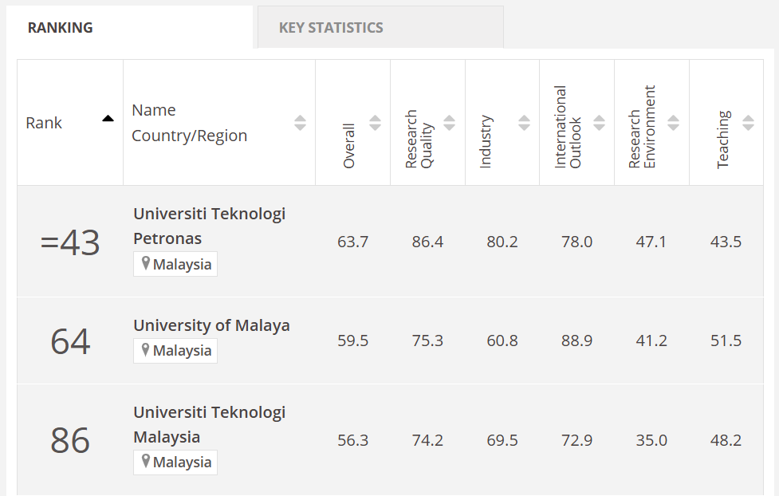Click Malaysia tag under University of Malaya

click(x=175, y=350)
